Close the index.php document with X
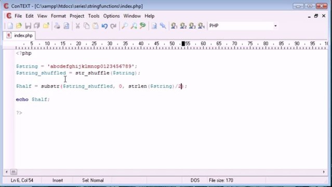Viewport: 332px width, 187px height. pyautogui.click(x=324, y=16)
